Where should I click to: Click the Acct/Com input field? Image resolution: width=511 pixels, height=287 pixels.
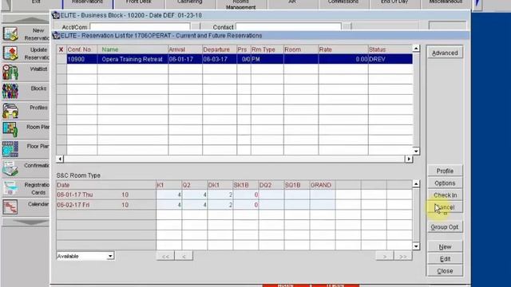[x=140, y=26]
